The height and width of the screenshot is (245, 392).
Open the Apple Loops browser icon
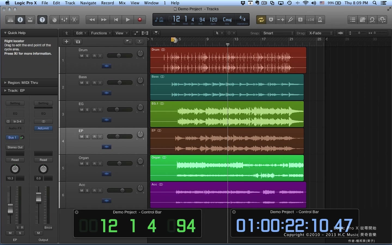372,20
